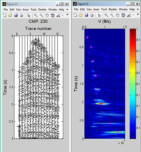Click Open File icon in Figure 12
The width and height of the screenshot is (141, 152).
[x=81, y=15]
